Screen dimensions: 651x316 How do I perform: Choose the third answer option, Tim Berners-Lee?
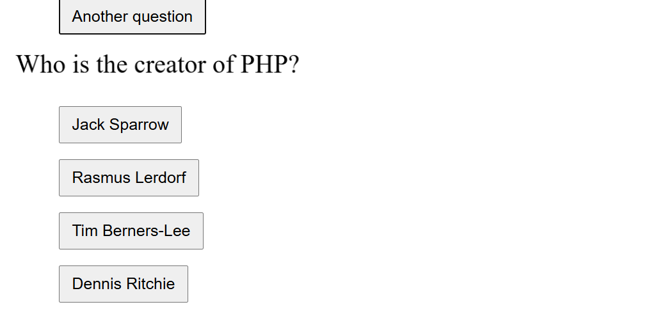point(131,231)
